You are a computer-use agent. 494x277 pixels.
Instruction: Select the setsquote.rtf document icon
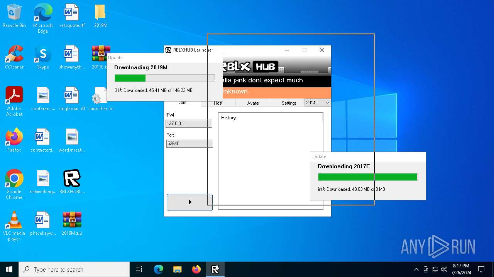point(72,16)
